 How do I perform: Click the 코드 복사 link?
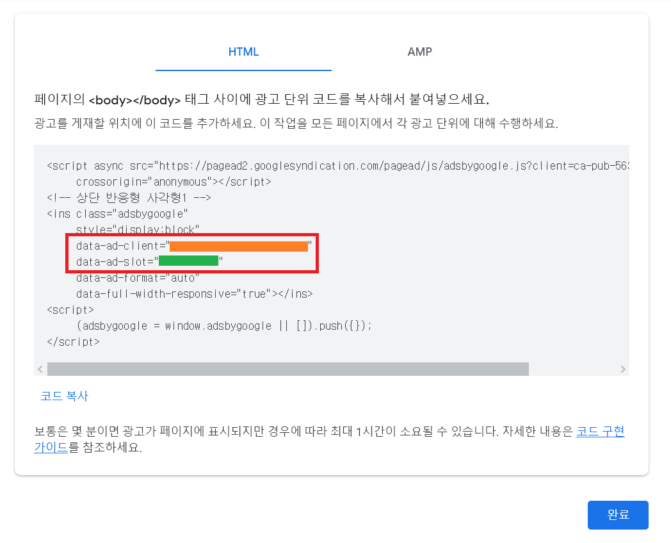pyautogui.click(x=64, y=396)
